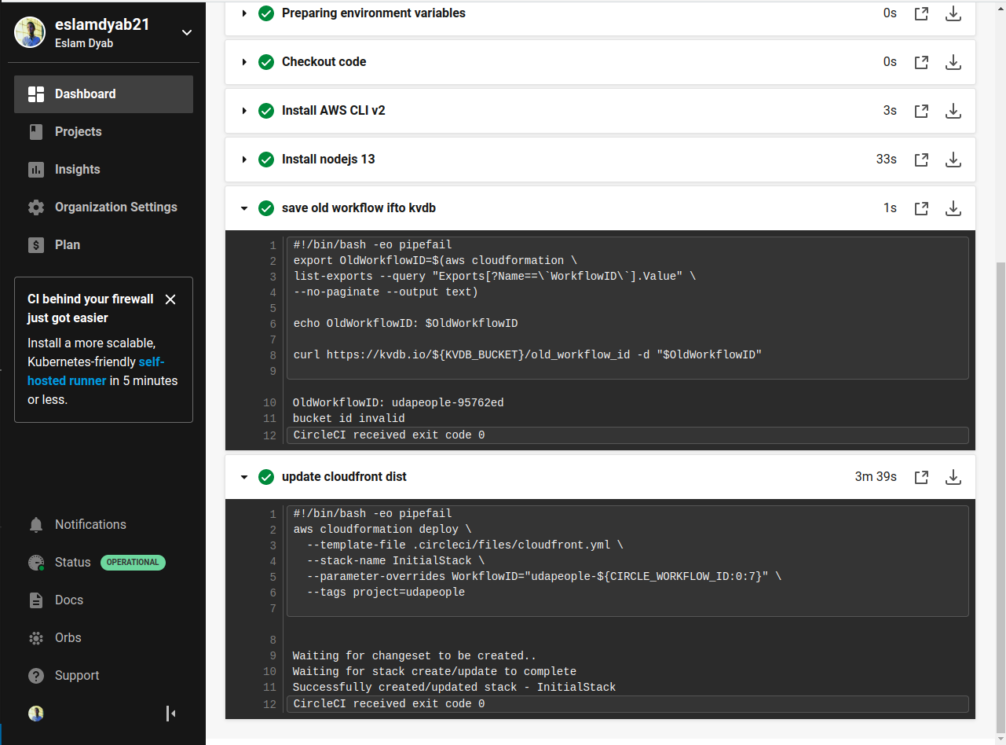Click the OPERATIONAL status badge
This screenshot has height=745, width=1006.
pyautogui.click(x=133, y=563)
